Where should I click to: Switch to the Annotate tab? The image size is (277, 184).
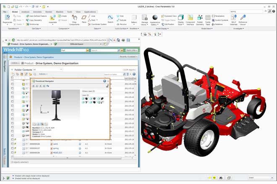pos(37,12)
